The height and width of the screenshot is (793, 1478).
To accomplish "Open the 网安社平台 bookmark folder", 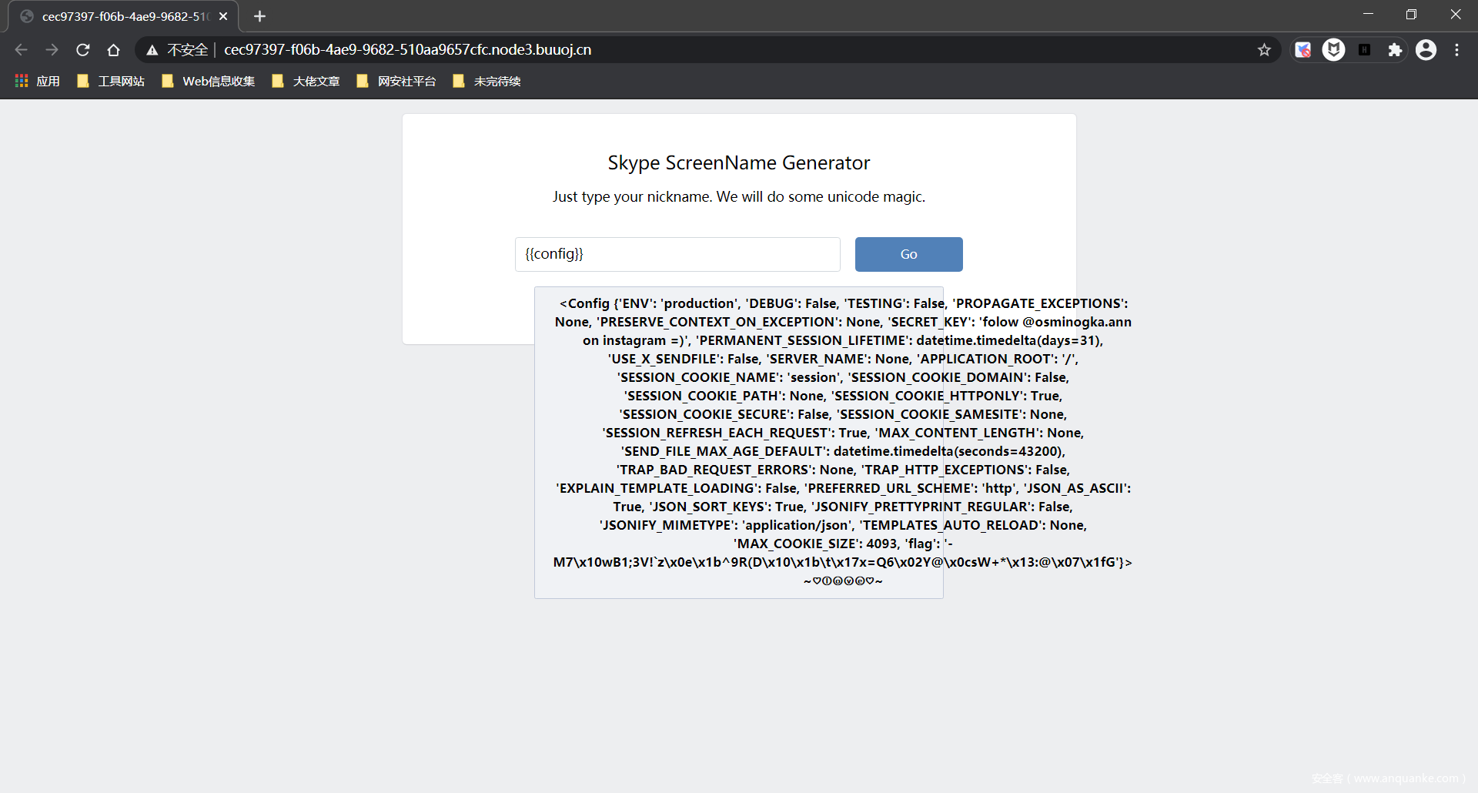I will pos(396,81).
